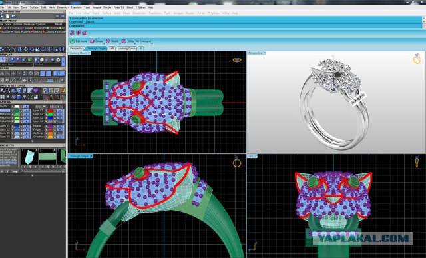Click the new file icon in Icon History
This screenshot has height=258, width=426.
[x=7, y=16]
